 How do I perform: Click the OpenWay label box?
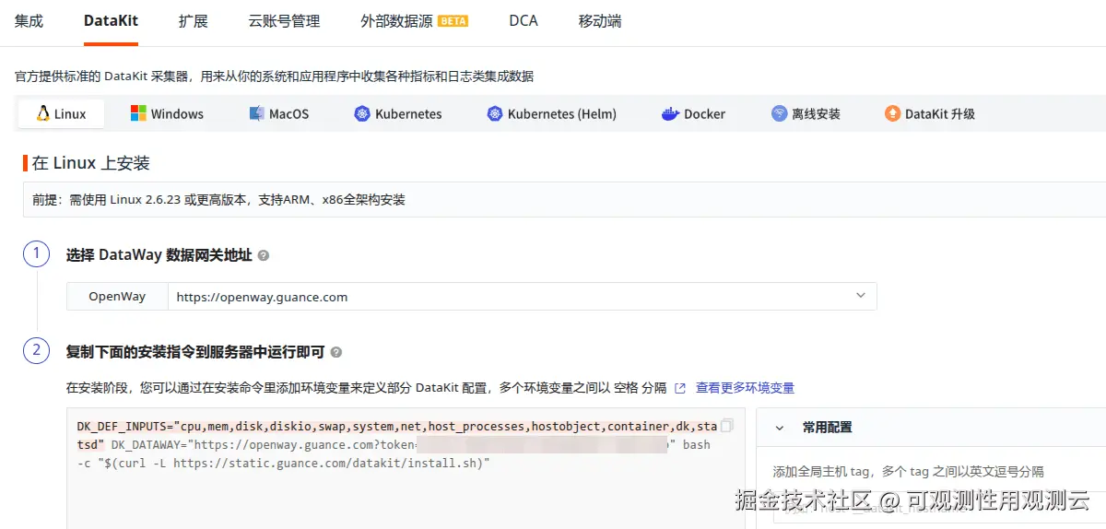(117, 297)
